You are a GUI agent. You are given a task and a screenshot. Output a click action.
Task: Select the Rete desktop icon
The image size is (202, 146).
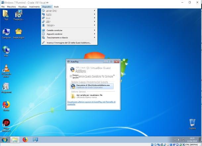(6, 52)
